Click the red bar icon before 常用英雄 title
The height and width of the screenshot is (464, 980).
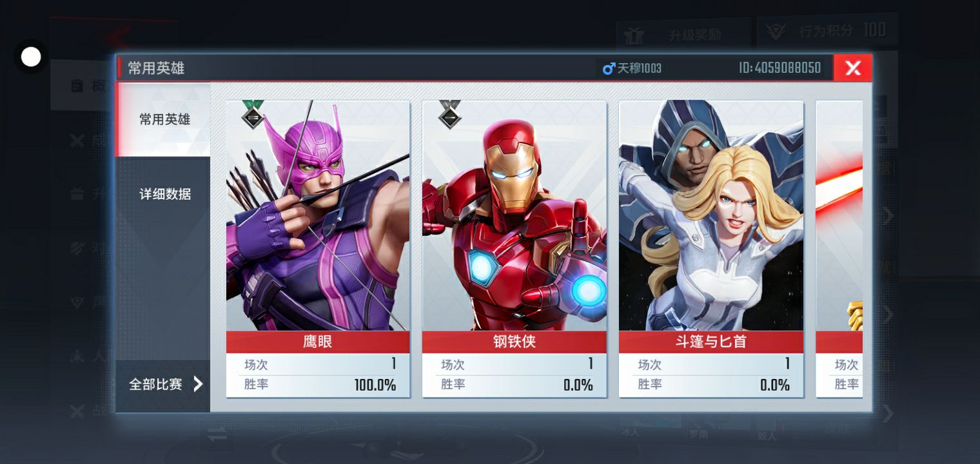click(x=119, y=68)
